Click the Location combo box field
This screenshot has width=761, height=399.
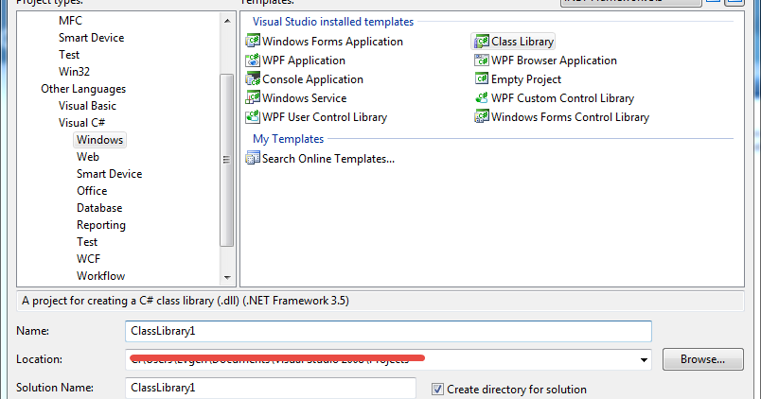pos(388,359)
